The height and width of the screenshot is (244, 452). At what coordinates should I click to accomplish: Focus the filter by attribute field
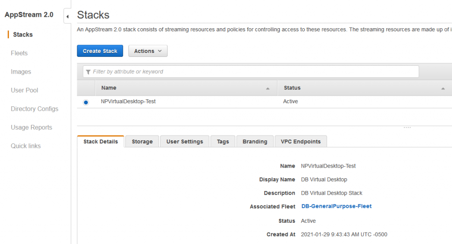(251, 71)
